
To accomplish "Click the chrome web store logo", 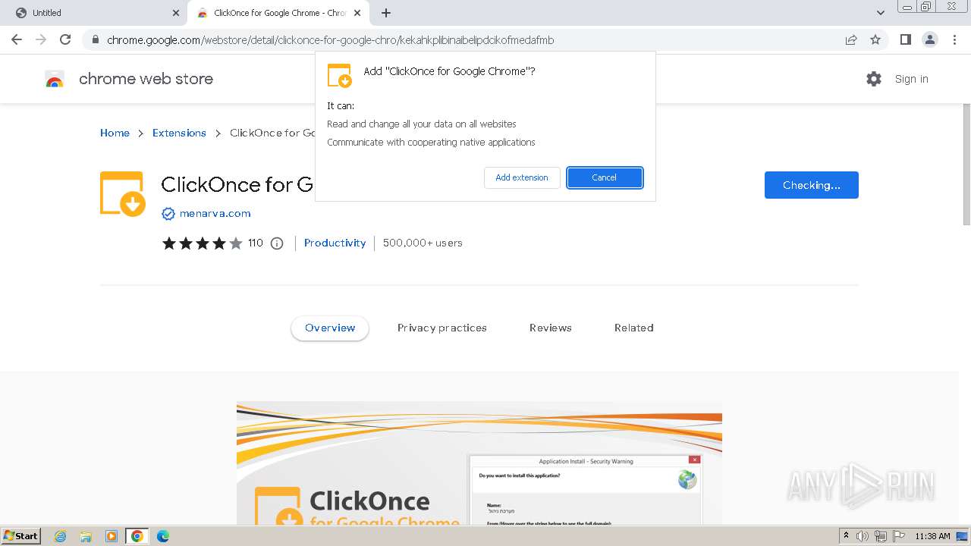I will (129, 79).
